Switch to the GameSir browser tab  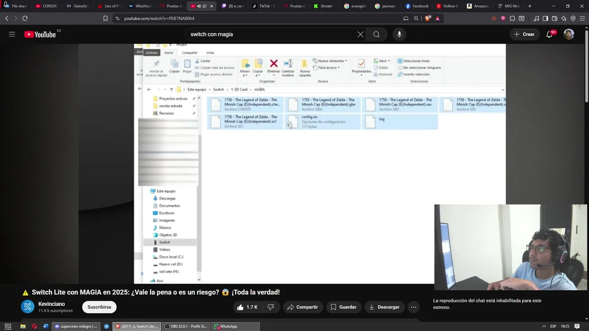point(78,6)
